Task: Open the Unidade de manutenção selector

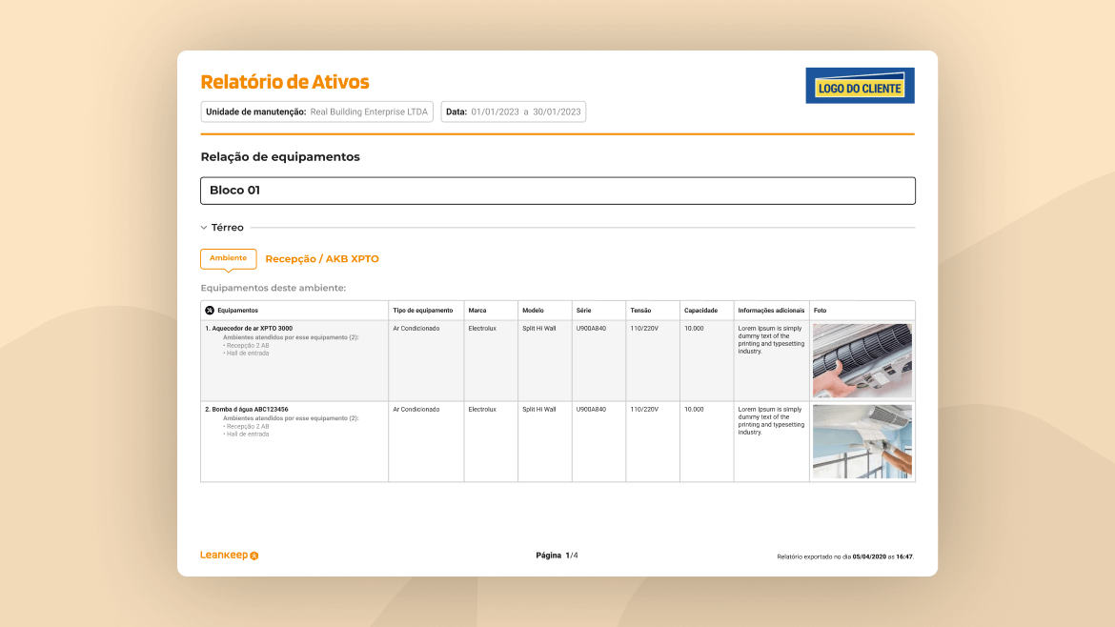Action: click(316, 112)
